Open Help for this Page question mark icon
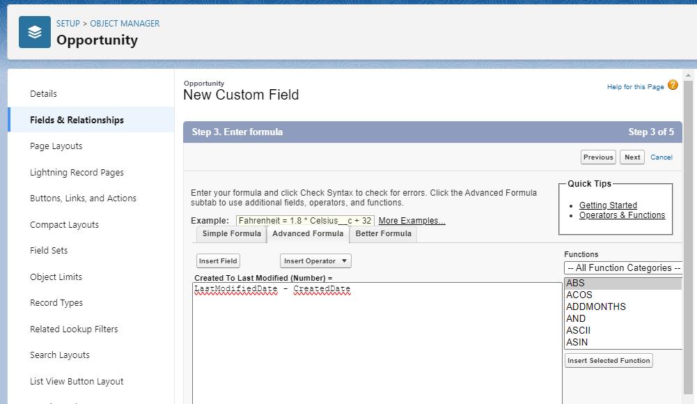The image size is (697, 404). pyautogui.click(x=672, y=84)
